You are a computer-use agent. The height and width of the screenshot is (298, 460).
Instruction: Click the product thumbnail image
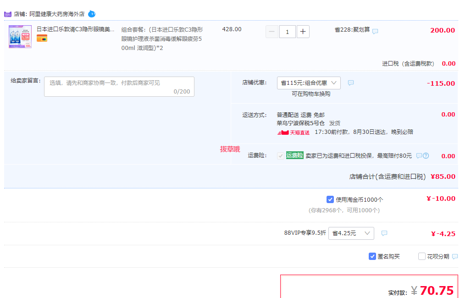pos(20,37)
